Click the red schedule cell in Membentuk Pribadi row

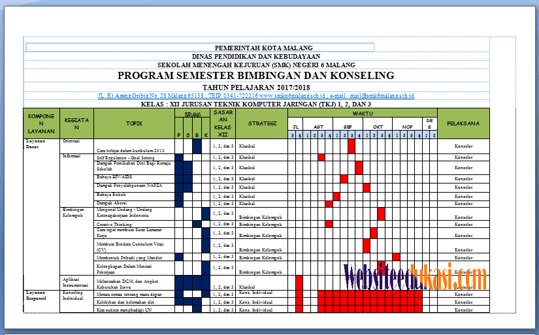396,257
